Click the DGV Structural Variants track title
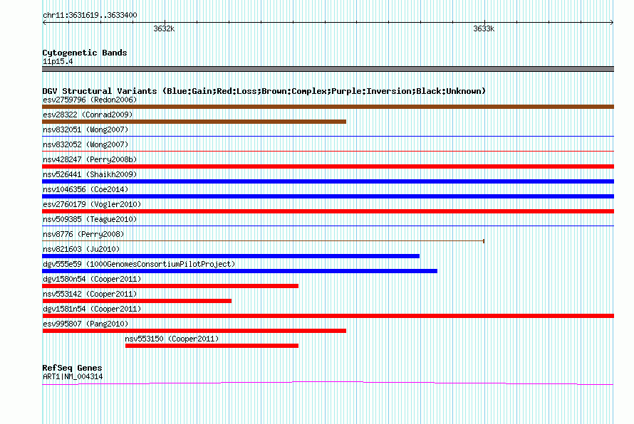The height and width of the screenshot is (424, 634). [264, 91]
